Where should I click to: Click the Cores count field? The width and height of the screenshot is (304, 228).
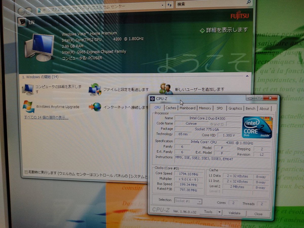(233, 203)
